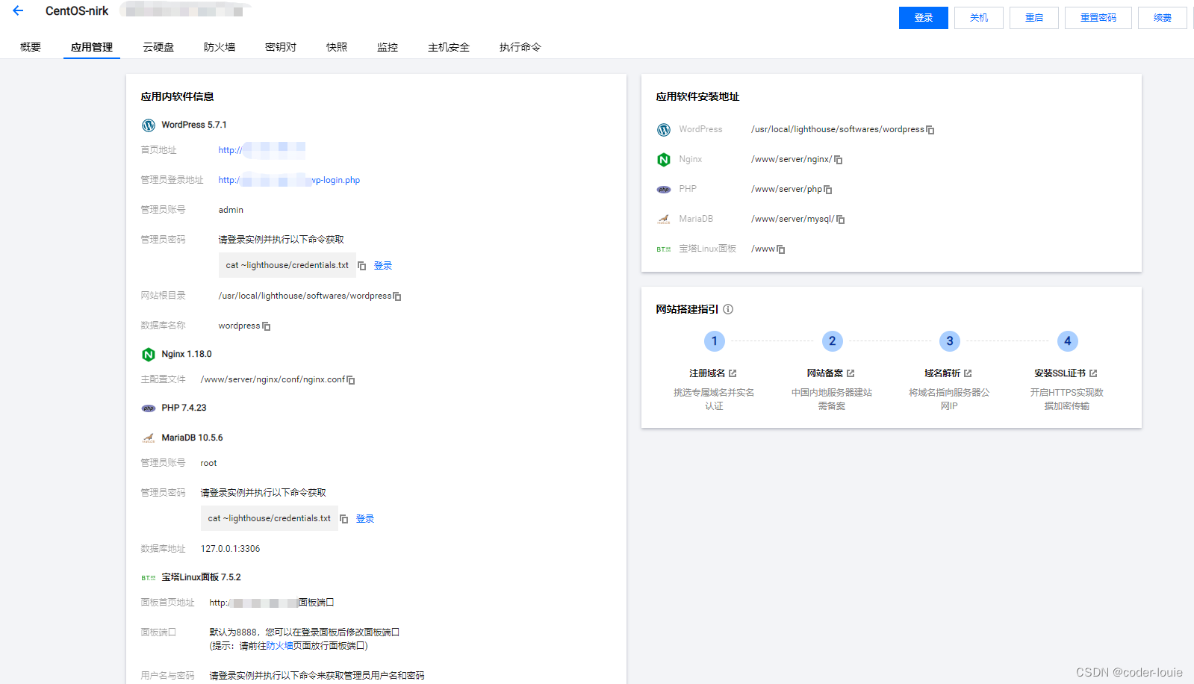Image resolution: width=1194 pixels, height=684 pixels.
Task: Click step 4 circle in site guide
Action: click(x=1068, y=341)
